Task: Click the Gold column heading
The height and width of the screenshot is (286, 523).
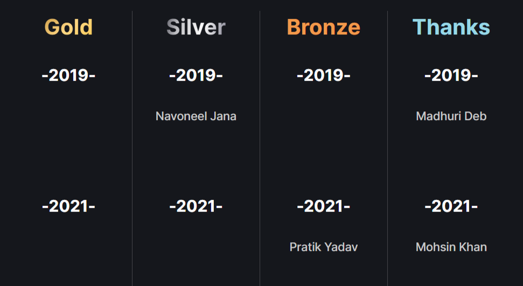Action: [68, 27]
